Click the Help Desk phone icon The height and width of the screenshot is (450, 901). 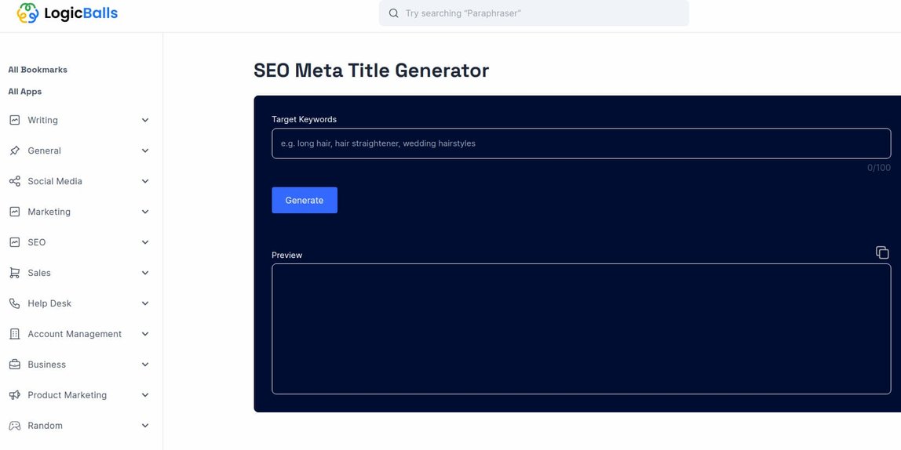click(15, 303)
